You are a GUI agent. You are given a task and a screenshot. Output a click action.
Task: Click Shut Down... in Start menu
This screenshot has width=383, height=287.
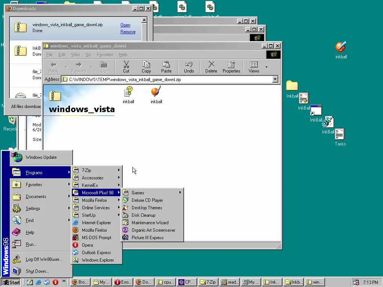[x=41, y=271]
